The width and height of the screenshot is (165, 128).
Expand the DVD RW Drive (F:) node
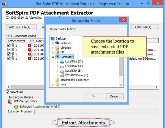(x=58, y=76)
